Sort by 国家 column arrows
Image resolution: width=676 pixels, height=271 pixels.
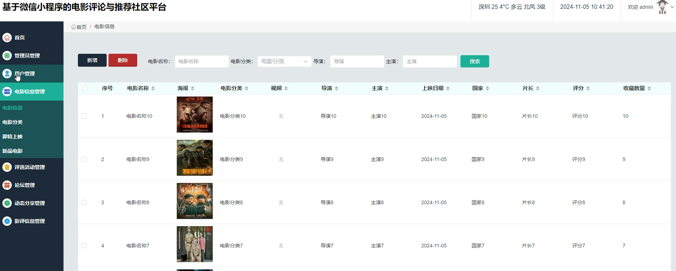[x=487, y=88]
